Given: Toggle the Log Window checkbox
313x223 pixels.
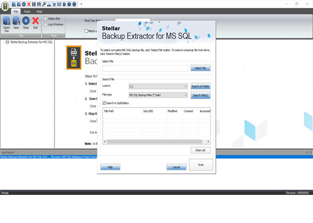Looking at the screenshot, I should (x=45, y=24).
